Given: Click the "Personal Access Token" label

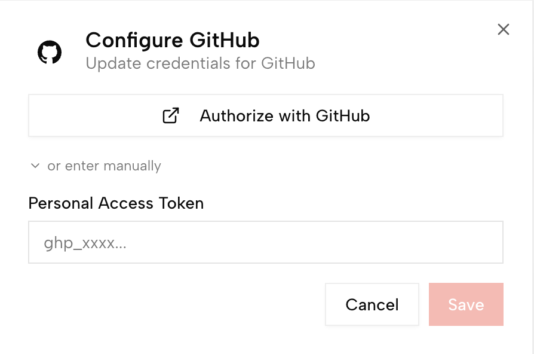Looking at the screenshot, I should point(116,203).
